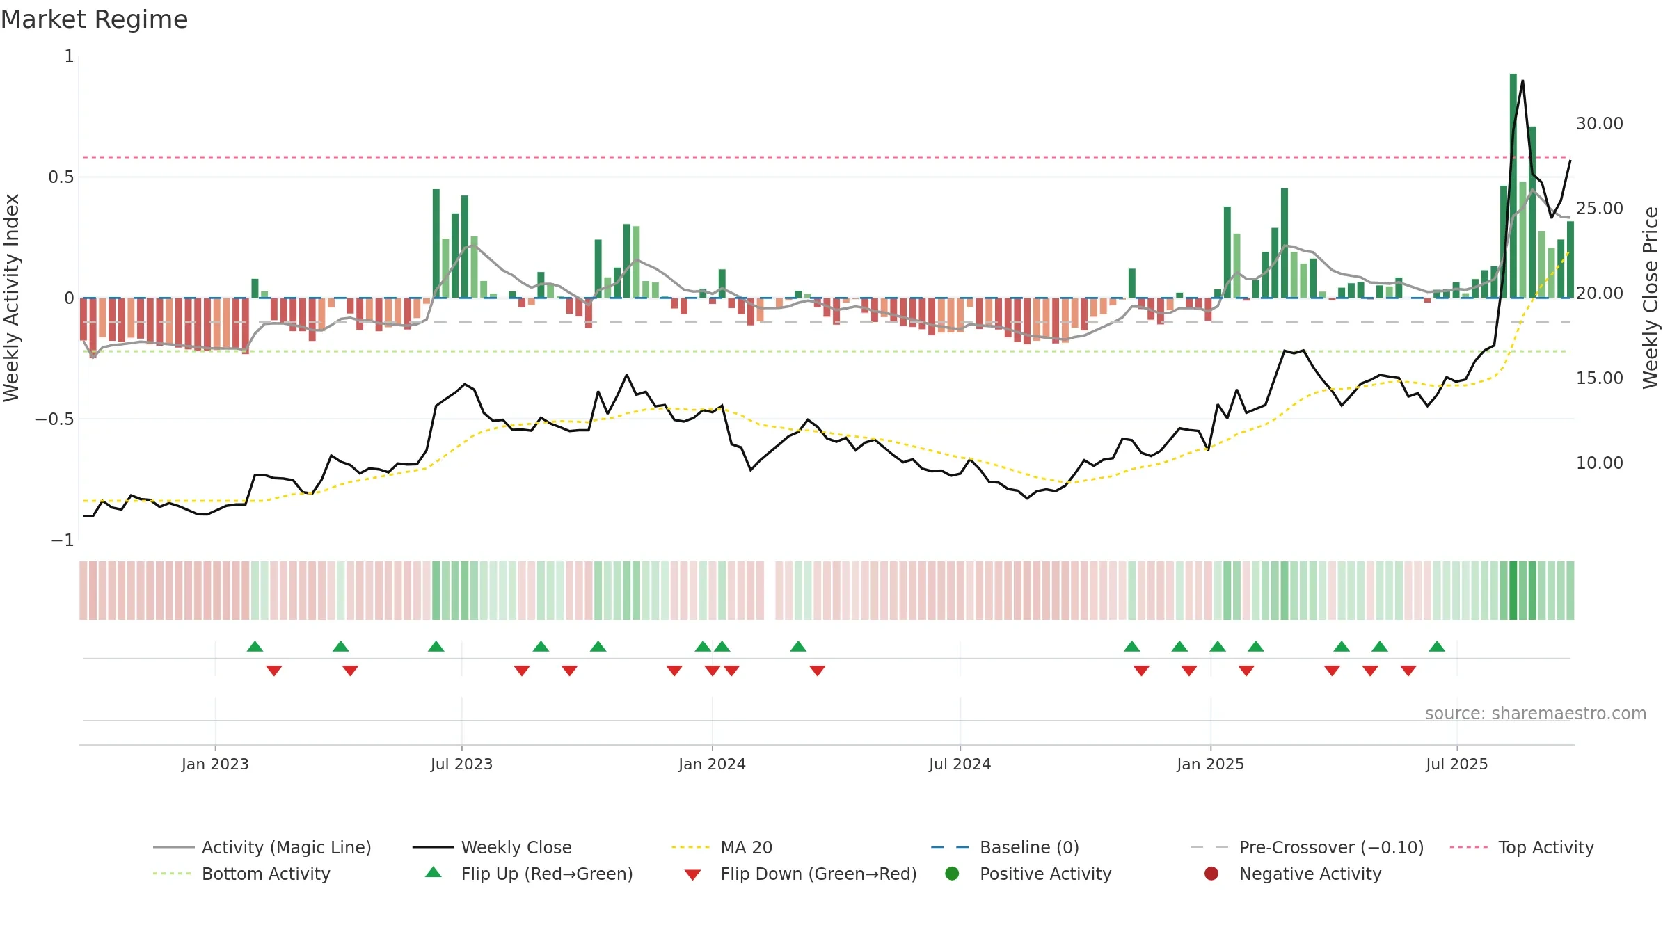Click the green Flip Up legend triangle
This screenshot has width=1670, height=939.
(434, 872)
